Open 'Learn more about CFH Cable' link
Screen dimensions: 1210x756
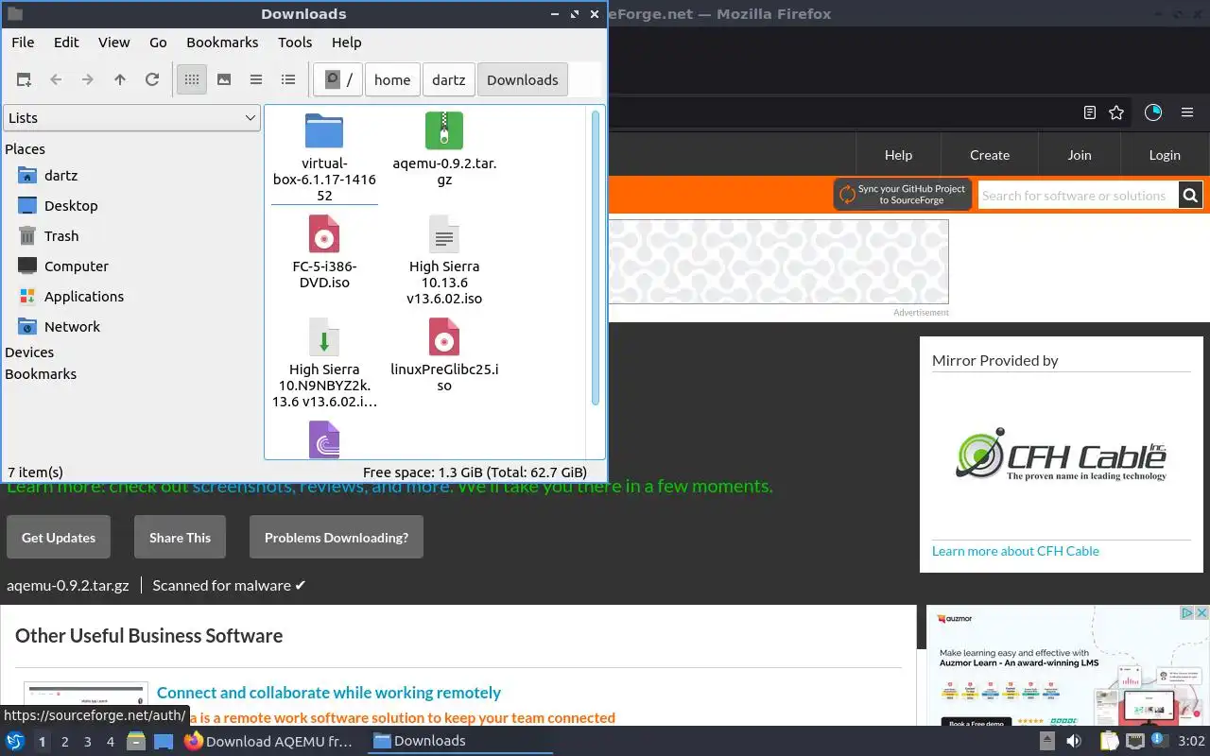coord(1015,551)
